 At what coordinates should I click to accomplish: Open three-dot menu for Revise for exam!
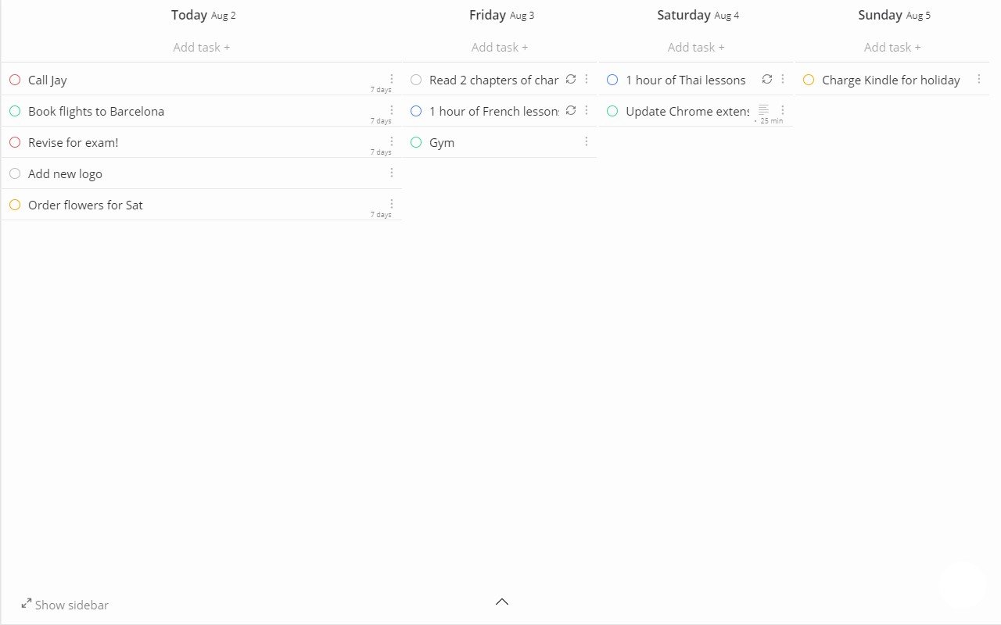(x=392, y=141)
